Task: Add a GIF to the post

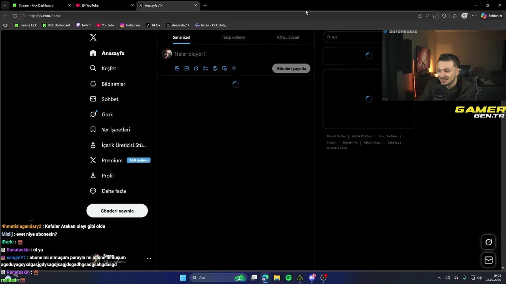Action: pos(187,68)
